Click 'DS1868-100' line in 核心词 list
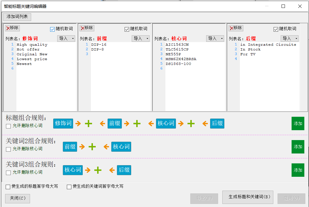Image resolution: width=309 pixels, height=207 pixels. click(x=178, y=64)
